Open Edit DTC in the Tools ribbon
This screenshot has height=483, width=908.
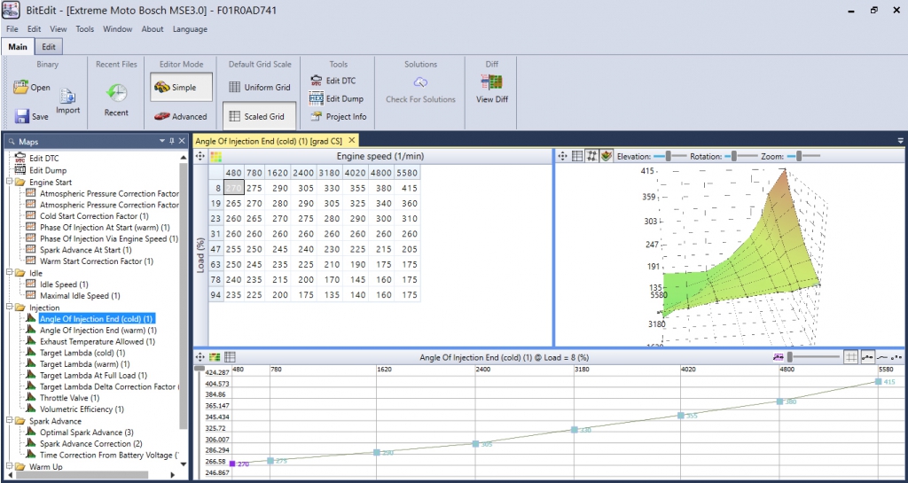[333, 81]
